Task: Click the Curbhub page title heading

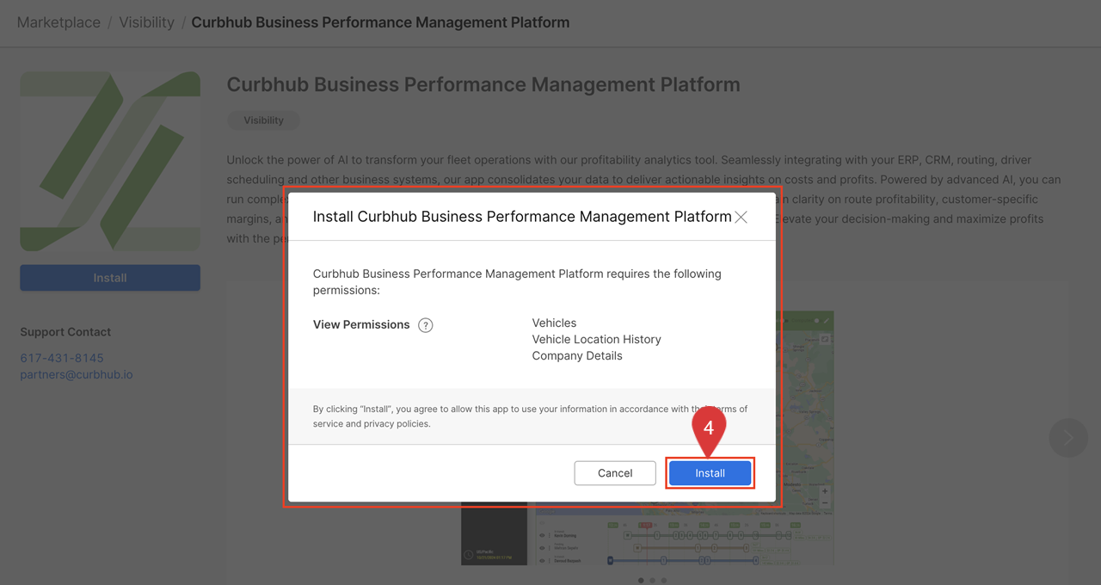Action: click(x=483, y=85)
